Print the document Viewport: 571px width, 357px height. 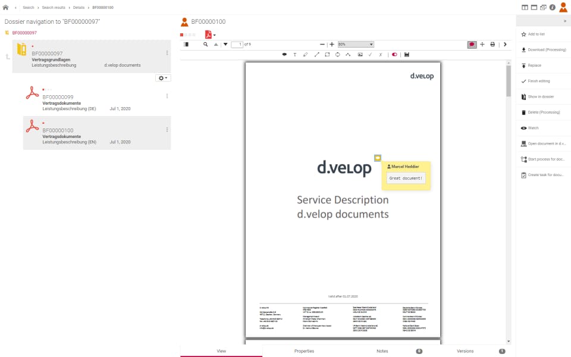pos(492,44)
